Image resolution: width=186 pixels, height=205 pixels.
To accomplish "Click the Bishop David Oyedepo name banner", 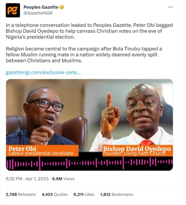I will (137, 151).
